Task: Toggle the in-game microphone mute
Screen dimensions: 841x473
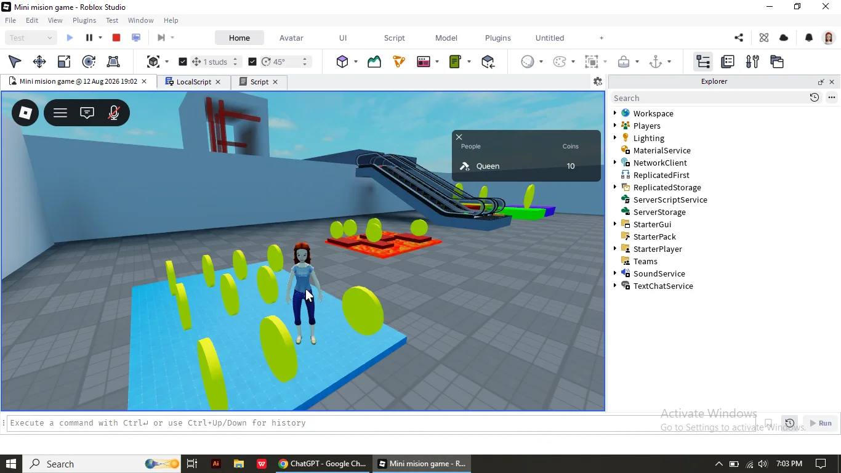Action: pyautogui.click(x=114, y=113)
